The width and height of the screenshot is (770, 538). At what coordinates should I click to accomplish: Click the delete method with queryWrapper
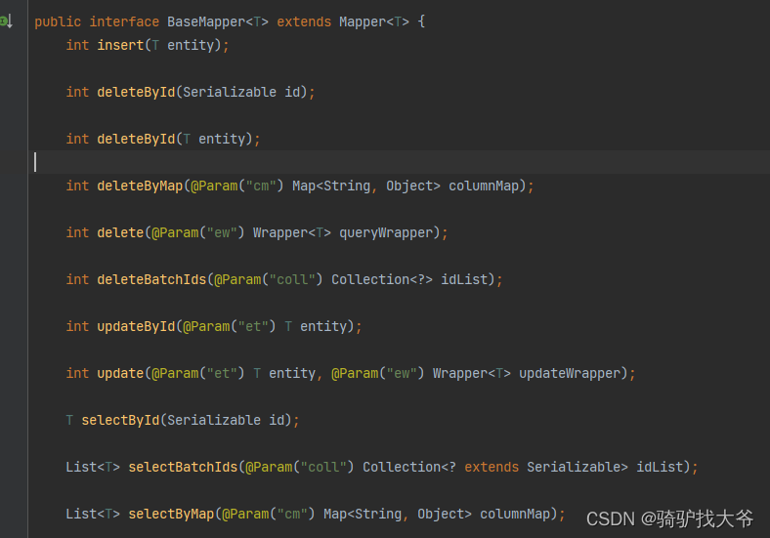coord(120,232)
